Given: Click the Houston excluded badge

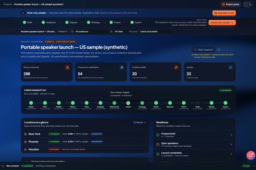Looking at the screenshot, I should [54, 149].
